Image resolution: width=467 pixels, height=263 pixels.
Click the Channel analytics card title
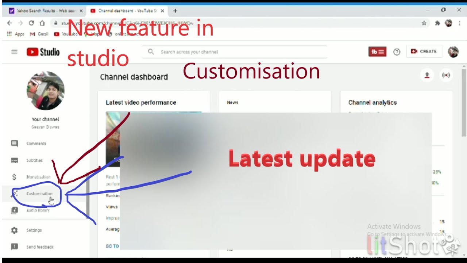tap(373, 103)
